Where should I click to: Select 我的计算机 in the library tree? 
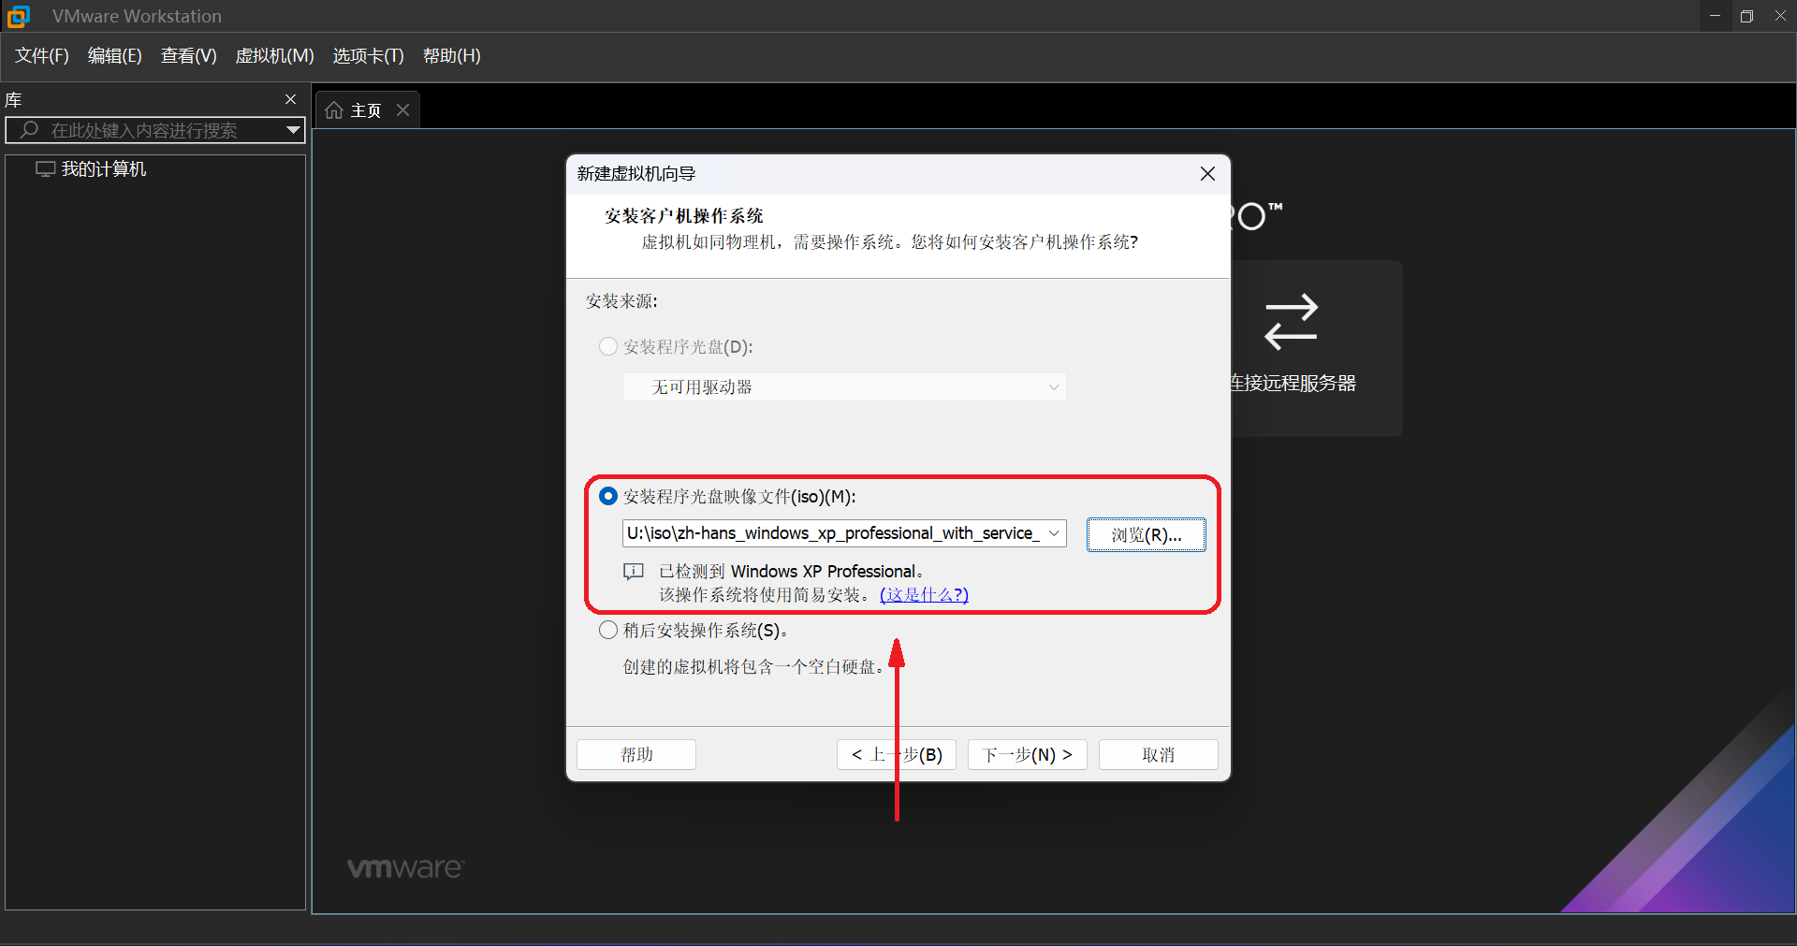(92, 169)
